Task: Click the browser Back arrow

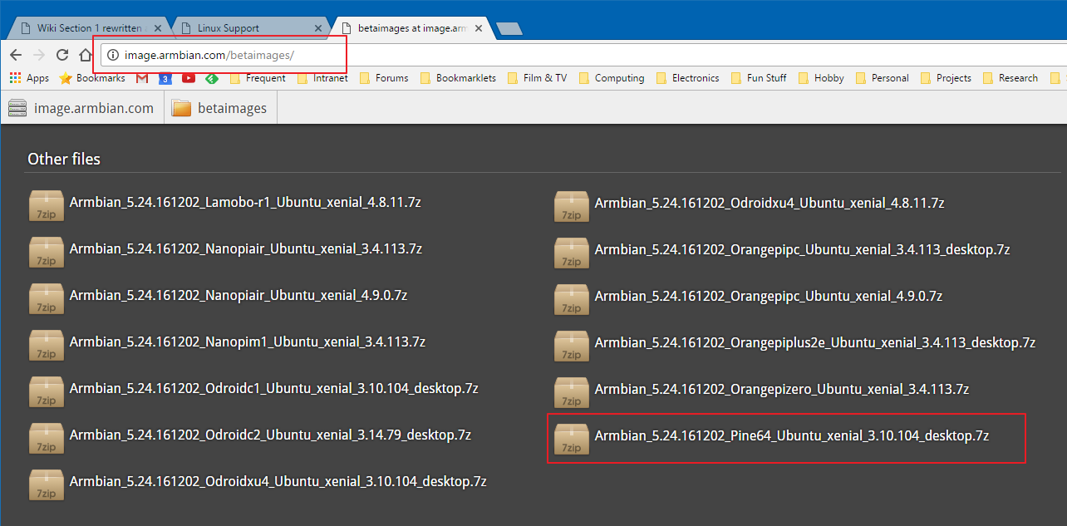Action: point(15,55)
